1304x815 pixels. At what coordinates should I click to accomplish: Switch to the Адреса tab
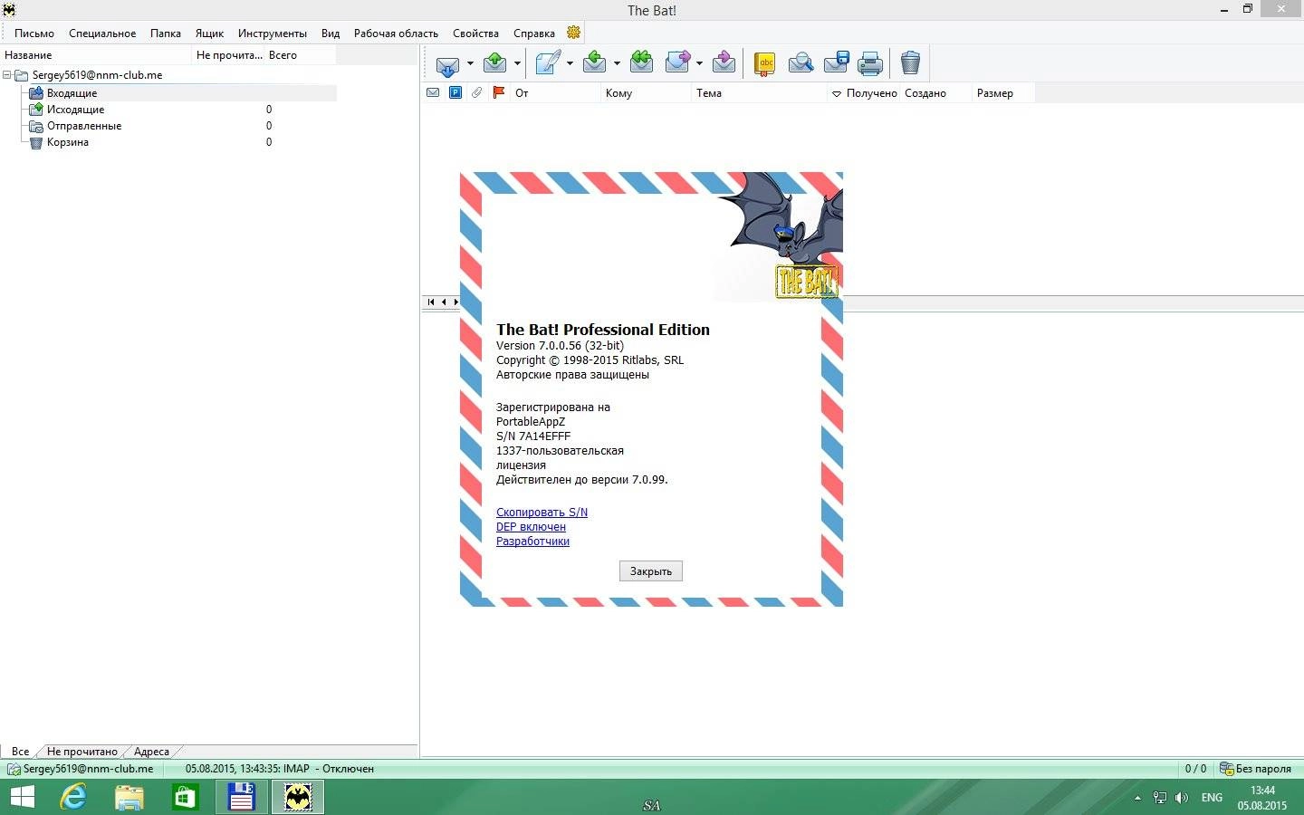pos(151,752)
